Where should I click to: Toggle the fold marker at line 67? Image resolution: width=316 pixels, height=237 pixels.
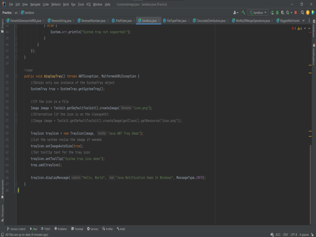point(17,184)
